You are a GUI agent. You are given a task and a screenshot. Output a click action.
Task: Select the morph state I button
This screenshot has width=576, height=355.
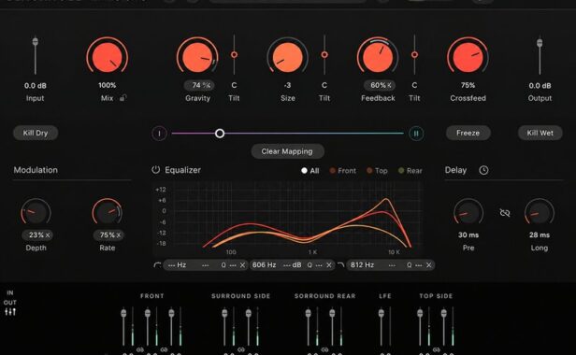tap(159, 134)
